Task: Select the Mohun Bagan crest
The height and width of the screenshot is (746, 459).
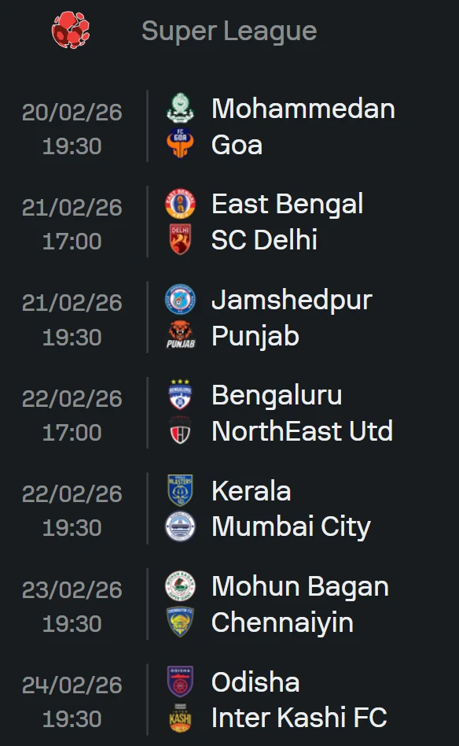Action: point(179,584)
